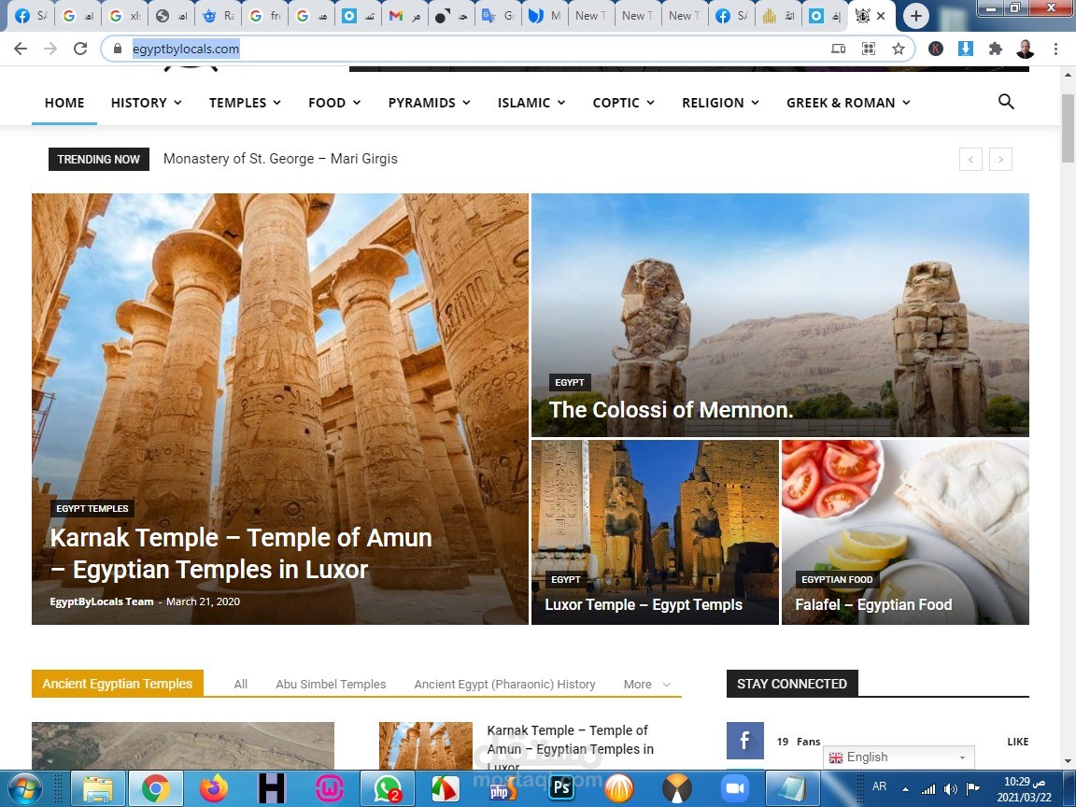Expand the More filter in Ancient Egyptian Temples

(x=646, y=684)
